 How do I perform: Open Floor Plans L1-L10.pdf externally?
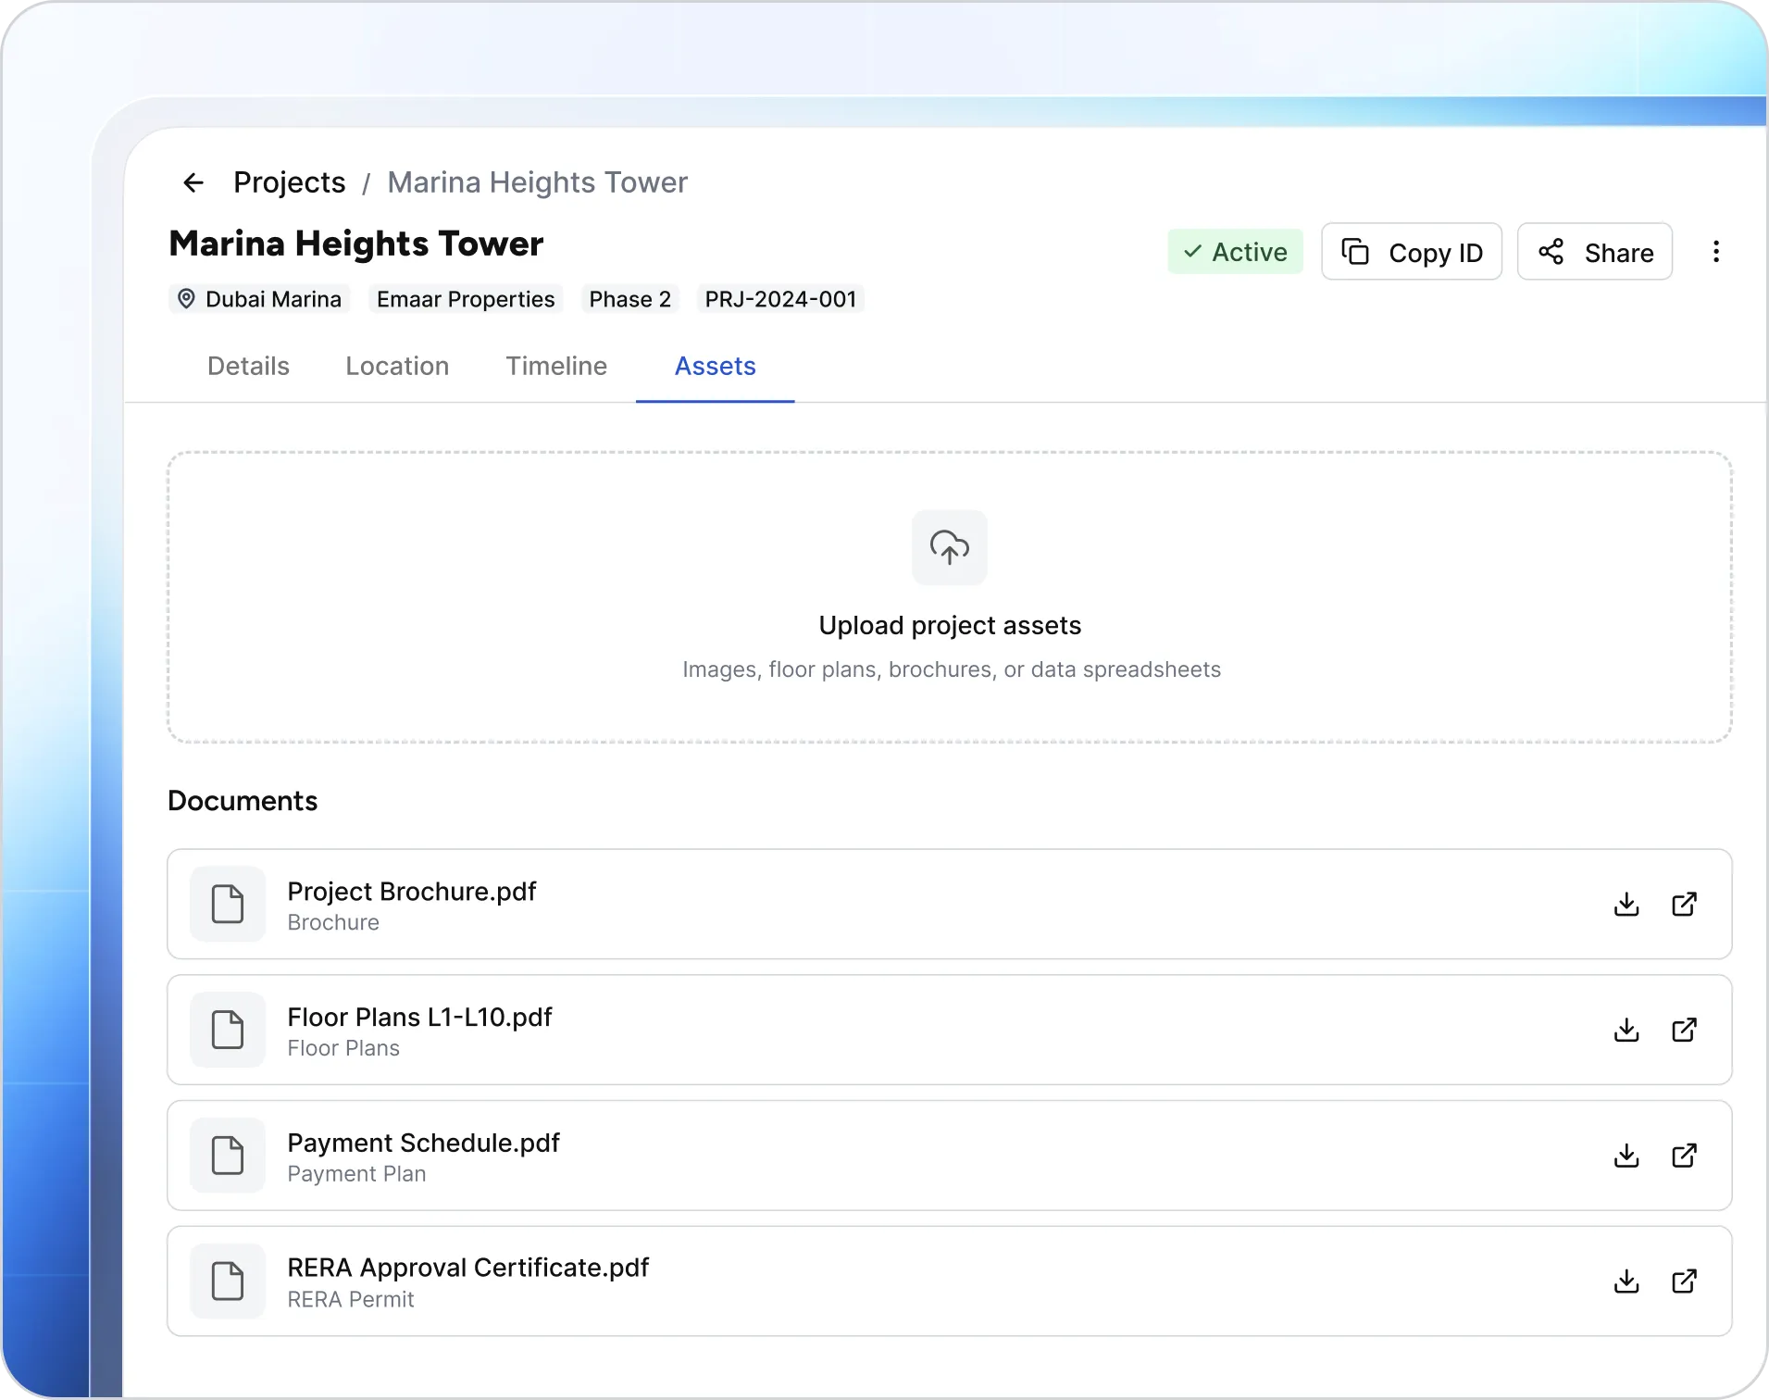(x=1684, y=1030)
